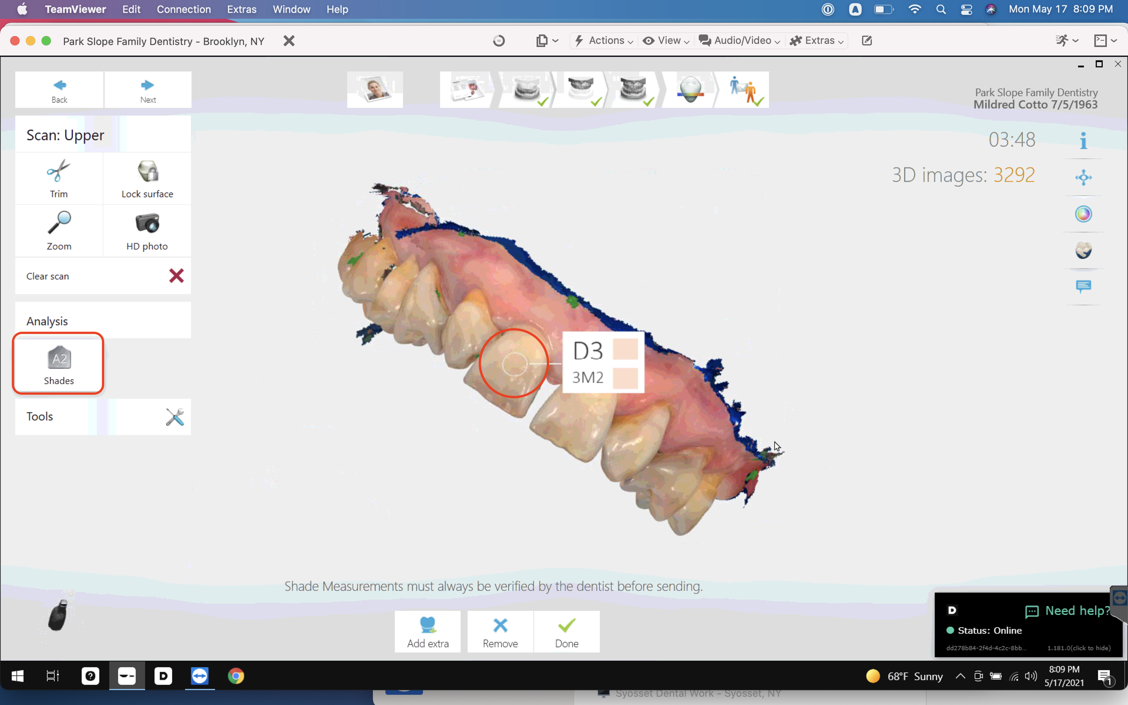Open the Connection menu in menu bar
The height and width of the screenshot is (705, 1128).
184,9
